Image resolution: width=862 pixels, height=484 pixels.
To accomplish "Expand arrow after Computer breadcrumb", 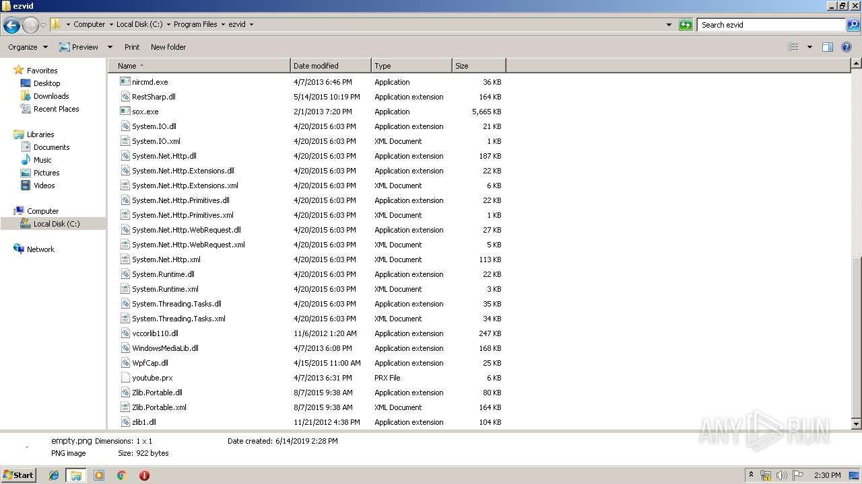I will 111,24.
